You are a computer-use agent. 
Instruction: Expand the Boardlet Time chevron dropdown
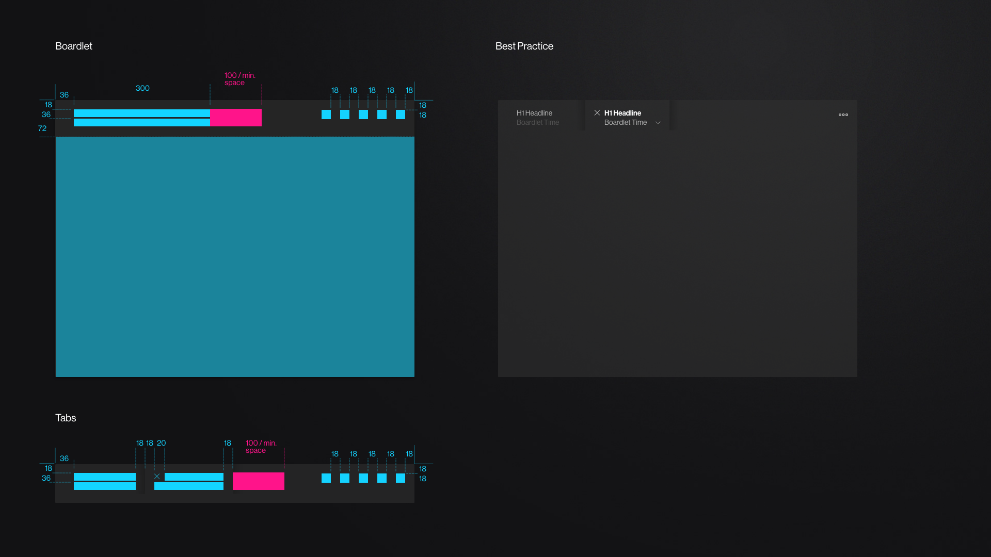click(x=658, y=123)
